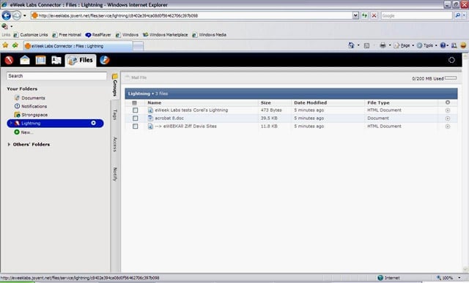Click the Help question mark icon
The height and width of the screenshot is (283, 469).
click(x=443, y=45)
